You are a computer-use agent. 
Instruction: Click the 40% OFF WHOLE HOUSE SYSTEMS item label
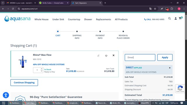pyautogui.click(x=49, y=64)
